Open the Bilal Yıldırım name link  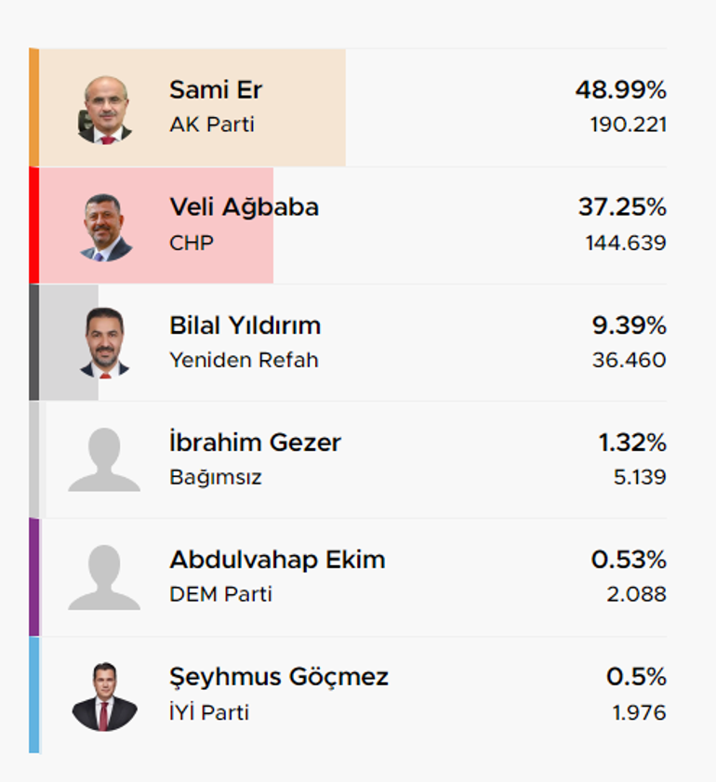click(x=245, y=325)
